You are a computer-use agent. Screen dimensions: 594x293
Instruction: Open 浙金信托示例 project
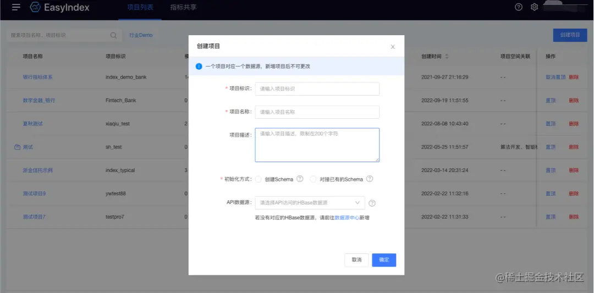coord(37,170)
